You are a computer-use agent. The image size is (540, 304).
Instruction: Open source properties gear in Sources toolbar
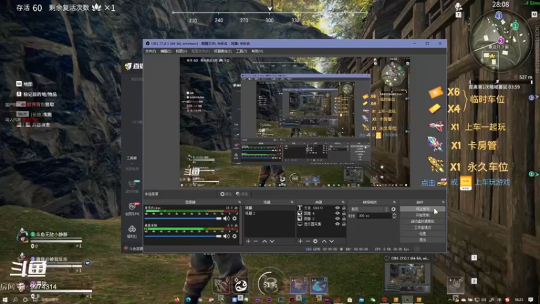coord(315,241)
